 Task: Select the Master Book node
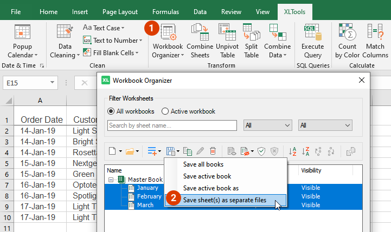coord(145,180)
